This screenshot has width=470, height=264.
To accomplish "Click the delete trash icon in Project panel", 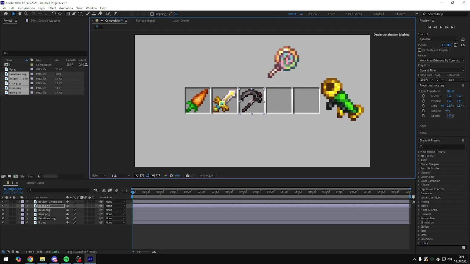I will (x=39, y=176).
